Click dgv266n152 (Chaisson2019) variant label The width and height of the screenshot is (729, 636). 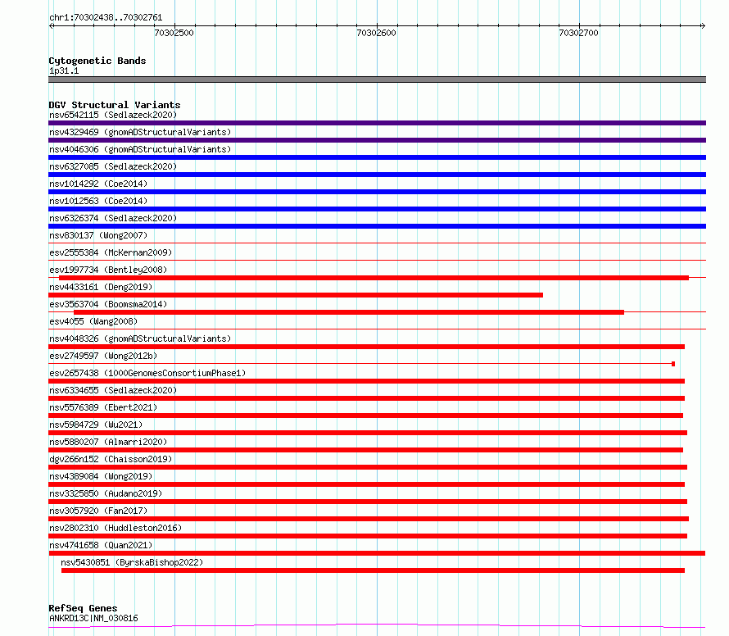point(111,459)
